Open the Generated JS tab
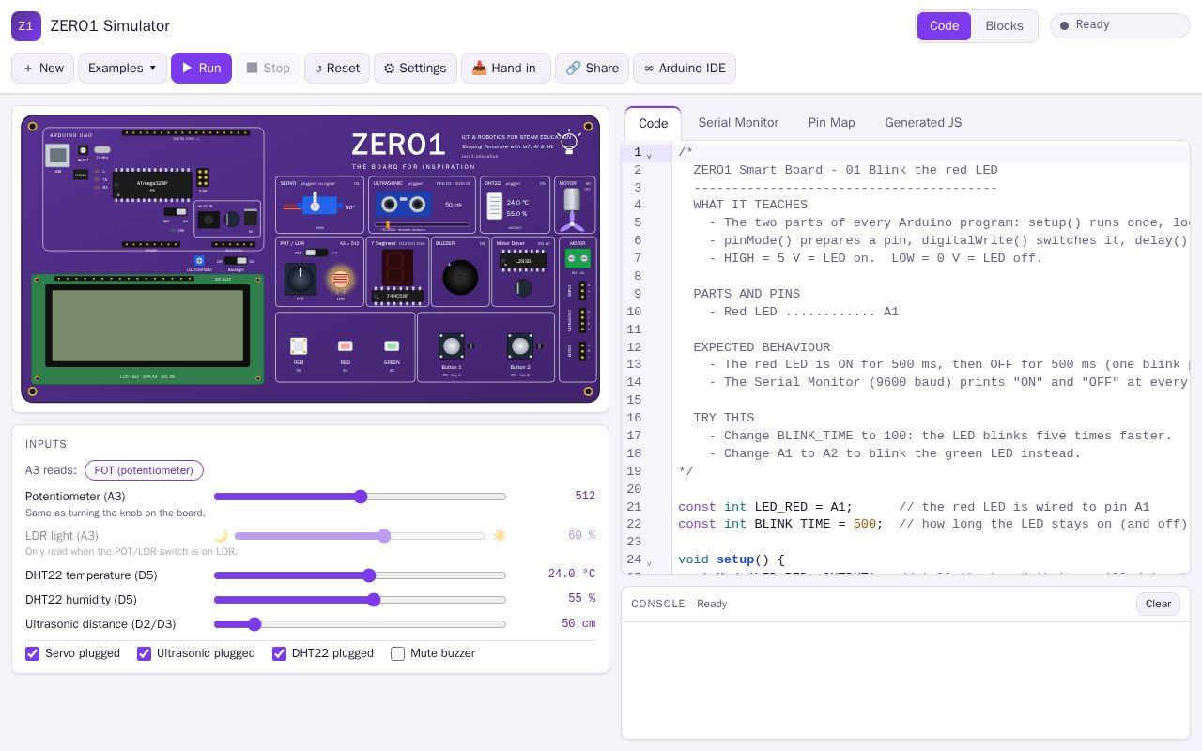This screenshot has height=751, width=1202. point(923,123)
